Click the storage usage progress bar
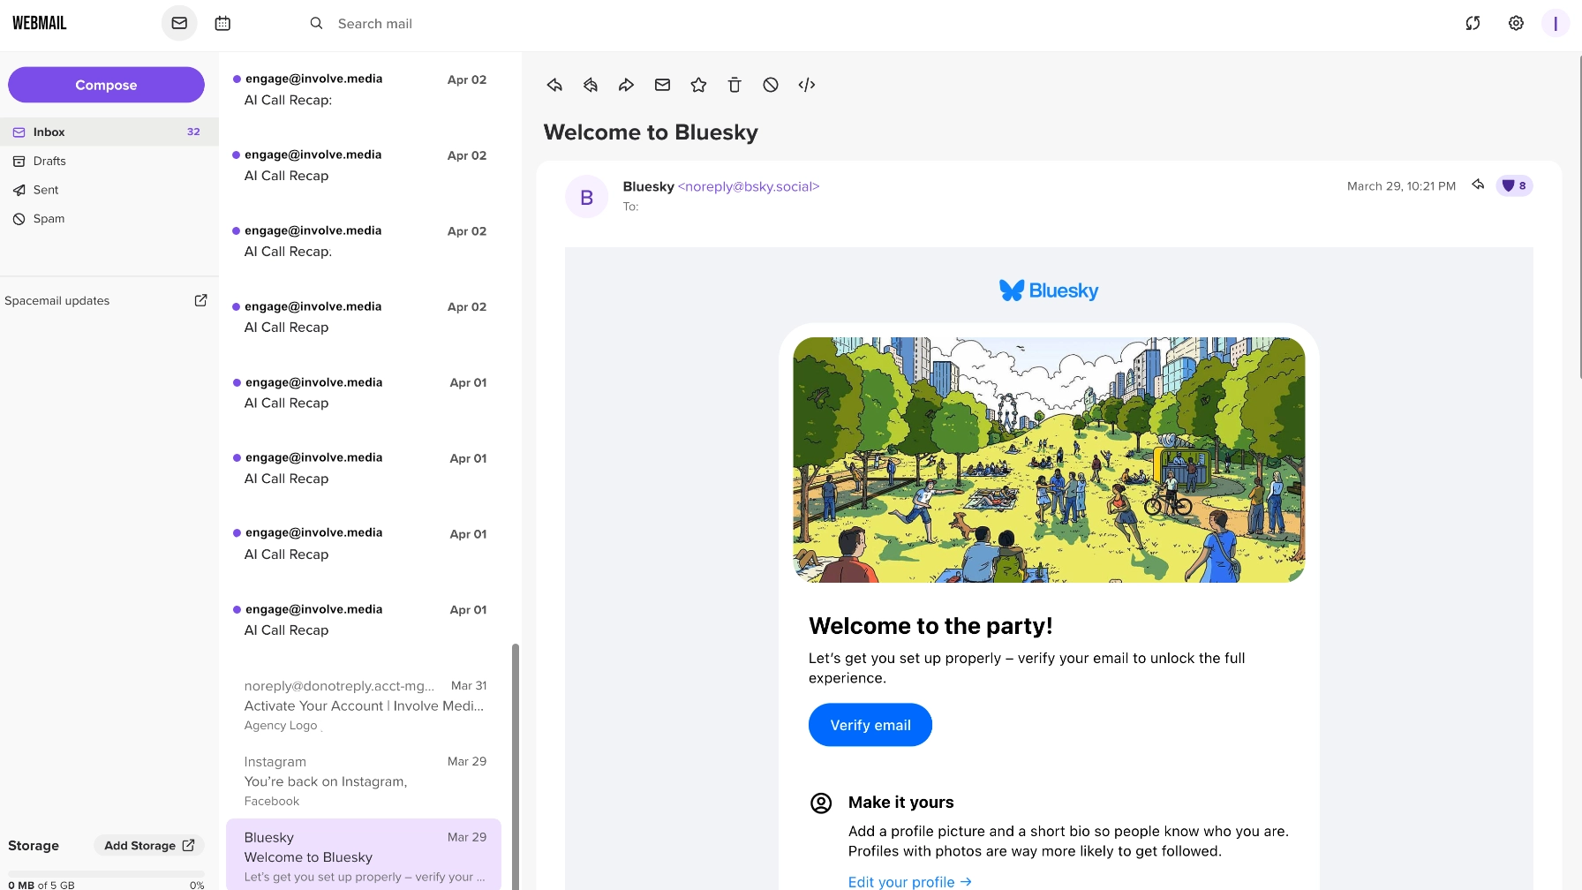This screenshot has height=890, width=1582. click(106, 873)
